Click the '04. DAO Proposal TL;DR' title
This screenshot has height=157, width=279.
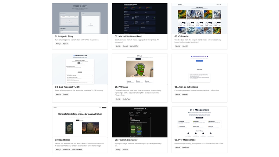[67, 87]
